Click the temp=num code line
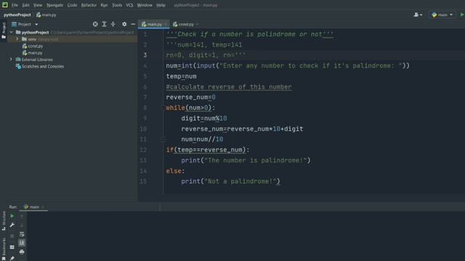Screen dimensions: 465x261 [x=181, y=76]
